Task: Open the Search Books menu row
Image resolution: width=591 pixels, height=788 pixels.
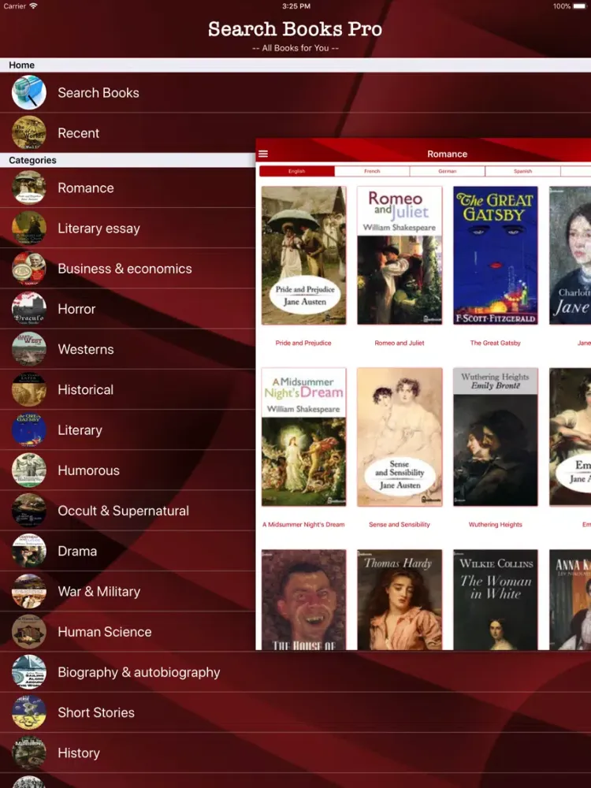Action: 295,92
